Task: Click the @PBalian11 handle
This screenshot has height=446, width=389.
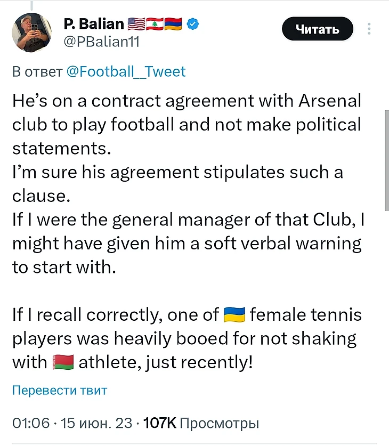Action: click(x=101, y=42)
